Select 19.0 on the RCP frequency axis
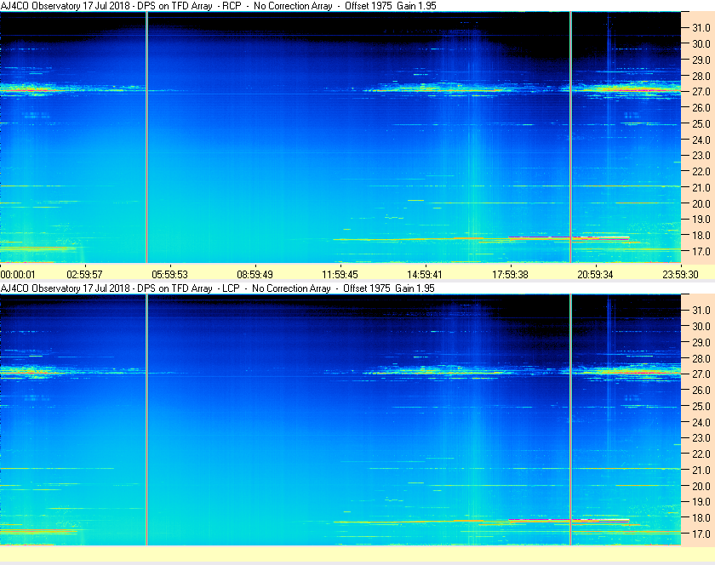Viewport: 715px width, 565px height. pos(701,220)
